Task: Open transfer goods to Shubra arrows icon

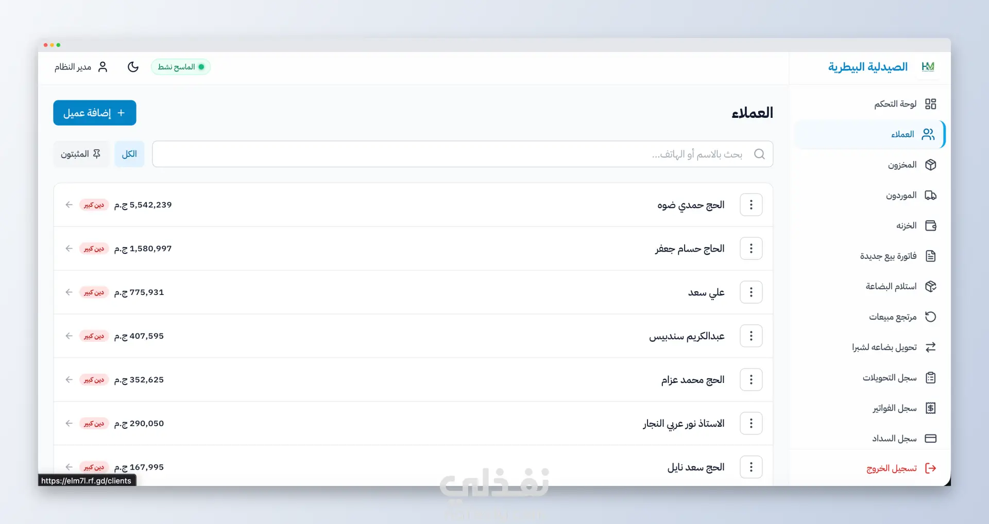Action: click(x=930, y=347)
